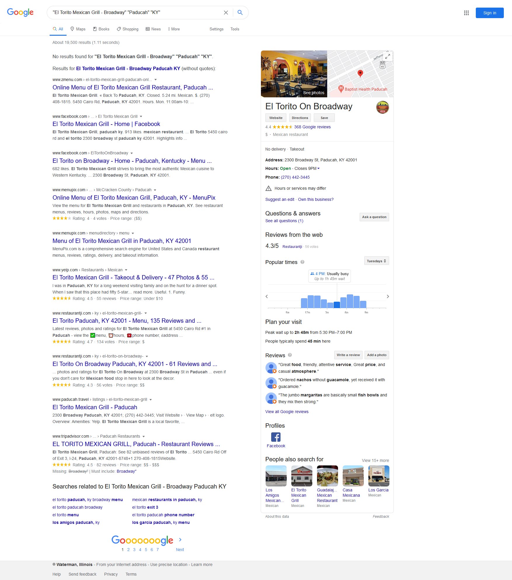Click the blue search magnifier icon
This screenshot has width=512, height=580.
point(240,13)
